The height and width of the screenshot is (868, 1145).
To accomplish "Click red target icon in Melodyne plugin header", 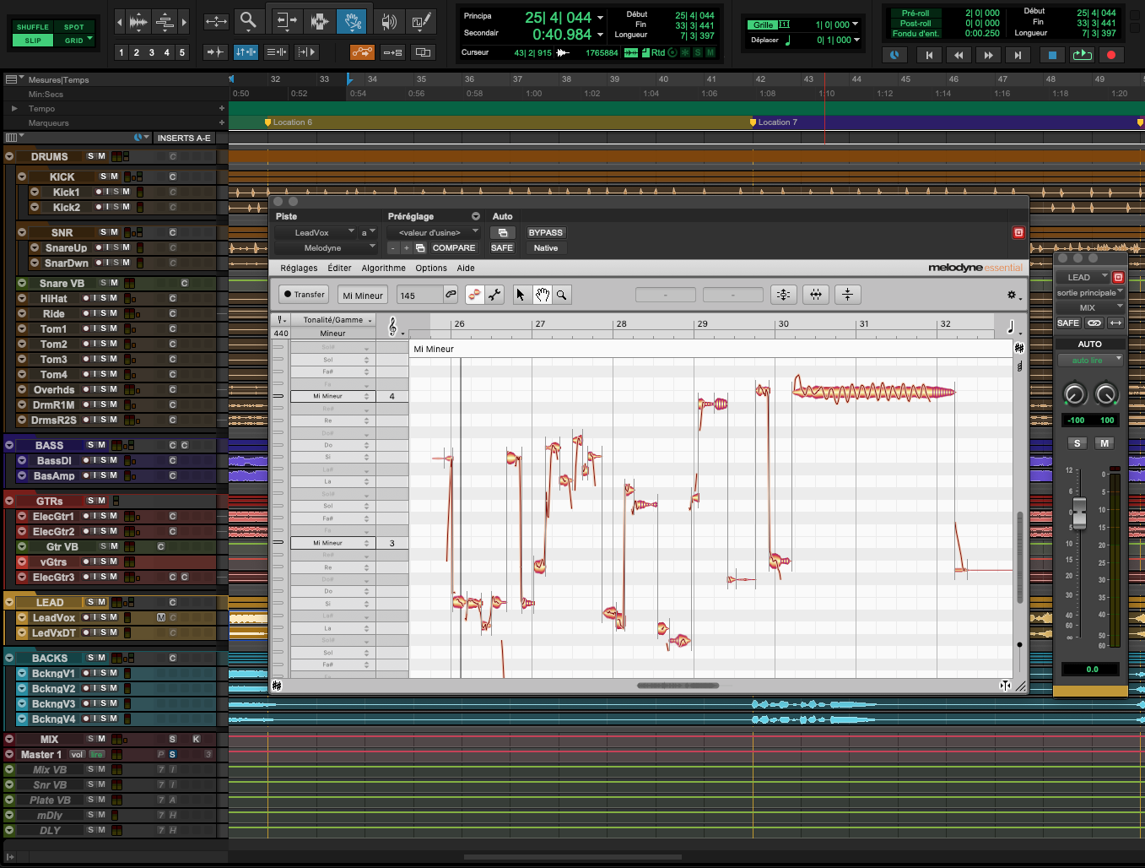I will 1018,232.
